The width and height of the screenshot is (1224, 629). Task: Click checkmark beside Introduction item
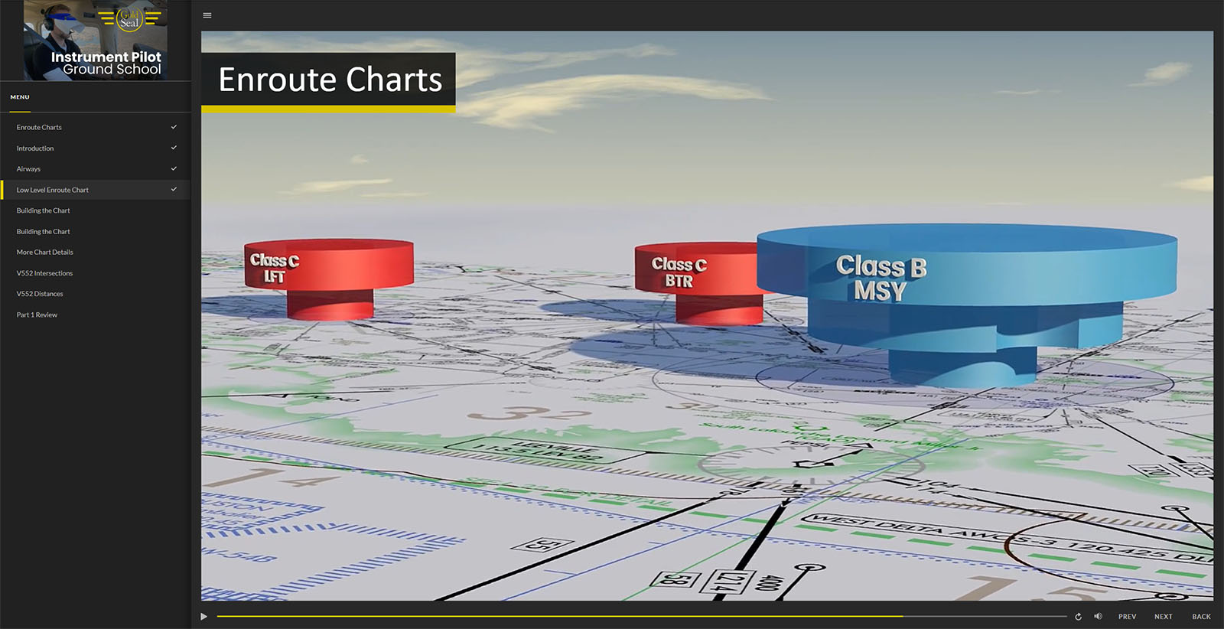point(174,148)
